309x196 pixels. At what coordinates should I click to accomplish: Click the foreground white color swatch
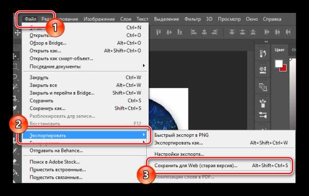pos(279,64)
